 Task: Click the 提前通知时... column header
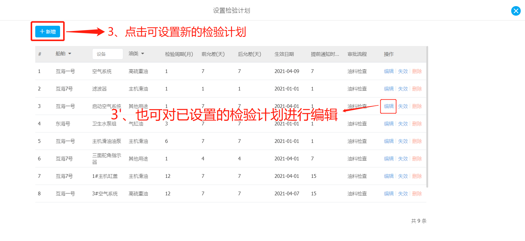pos(325,54)
